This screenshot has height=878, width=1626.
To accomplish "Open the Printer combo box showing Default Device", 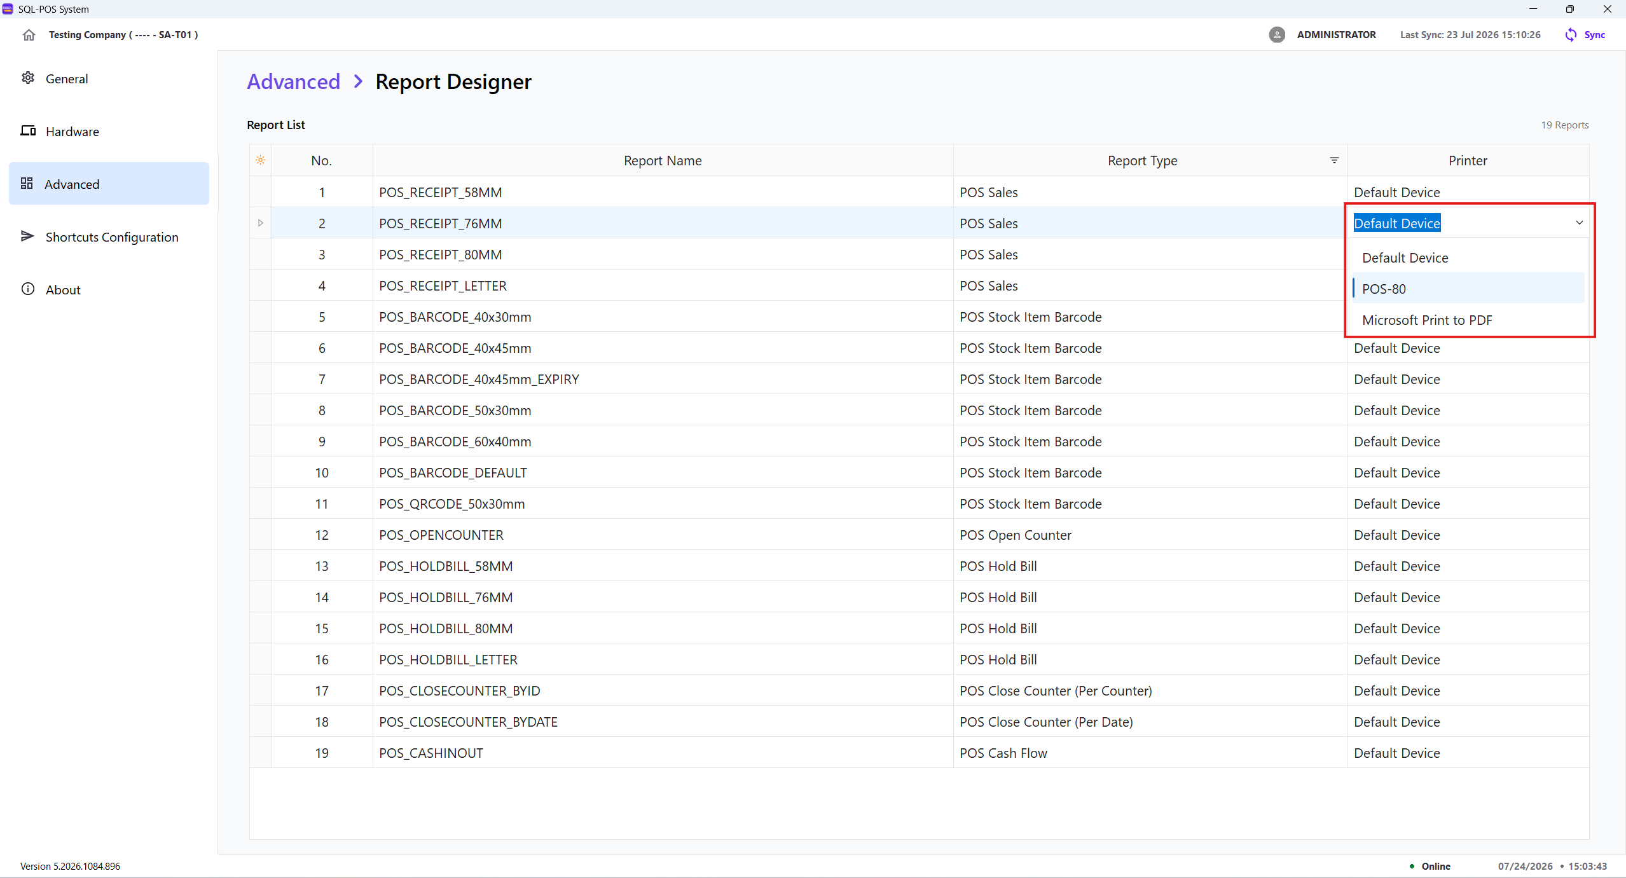I will (x=1468, y=223).
